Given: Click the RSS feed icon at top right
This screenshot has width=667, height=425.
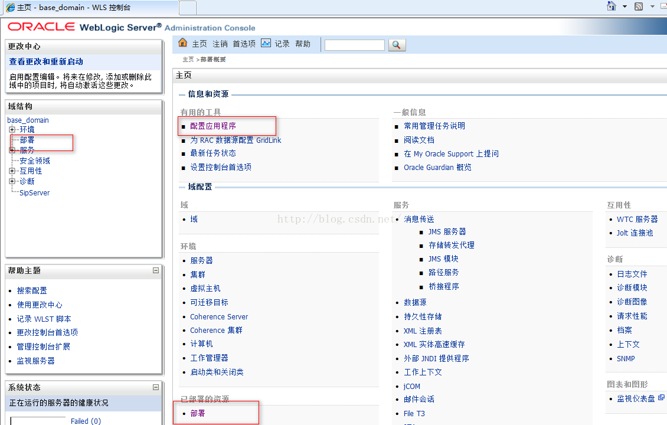Looking at the screenshot, I should pyautogui.click(x=639, y=6).
